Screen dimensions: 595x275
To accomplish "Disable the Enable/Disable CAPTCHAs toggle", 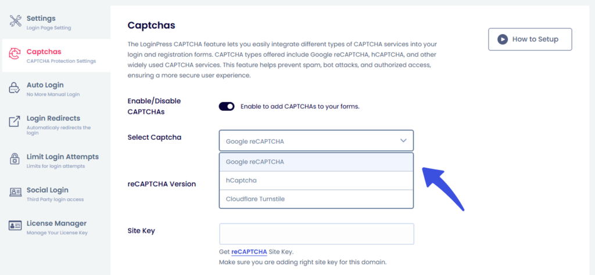I will pyautogui.click(x=227, y=106).
